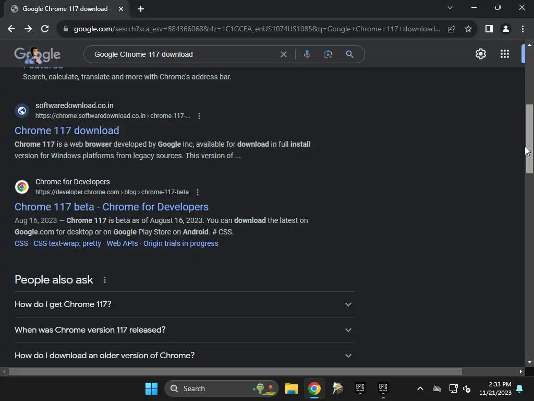The image size is (534, 401).
Task: Click the taskbar Search box
Action: [221, 388]
